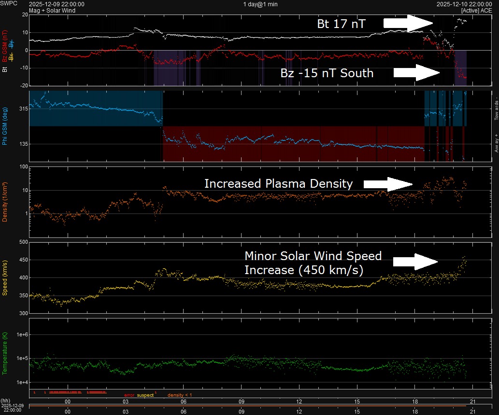Click the 1e+4 tick on Temperature axis
Image resolution: width=499 pixels, height=415 pixels.
point(22,382)
